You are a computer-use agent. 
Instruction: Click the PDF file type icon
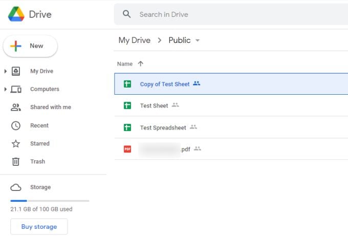point(127,149)
